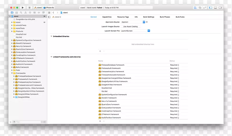Viewport: 232px width, 136px height.
Task: Open the Launch Screen File dropdown
Action: (135, 31)
